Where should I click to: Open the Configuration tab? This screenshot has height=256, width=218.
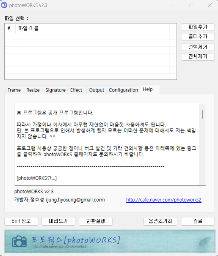(x=123, y=90)
